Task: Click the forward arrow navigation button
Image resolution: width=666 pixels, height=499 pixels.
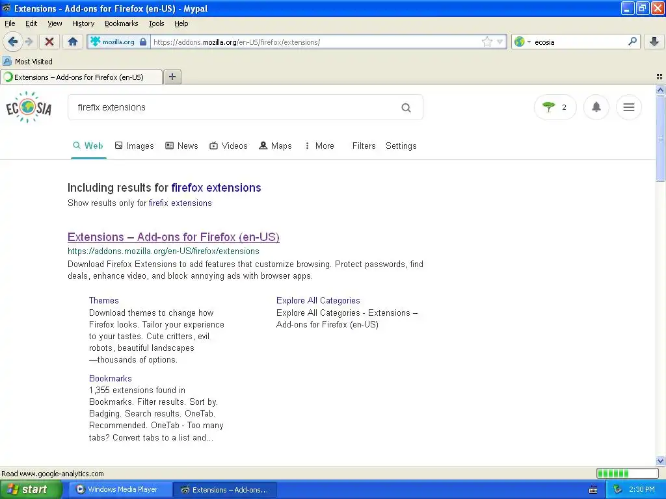Action: point(29,42)
